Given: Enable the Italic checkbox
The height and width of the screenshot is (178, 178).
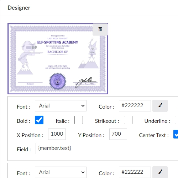Looking at the screenshot, I should [79, 120].
